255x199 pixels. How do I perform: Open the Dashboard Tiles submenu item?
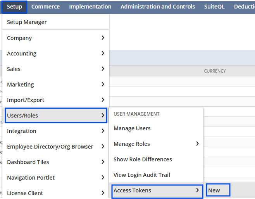(55, 162)
